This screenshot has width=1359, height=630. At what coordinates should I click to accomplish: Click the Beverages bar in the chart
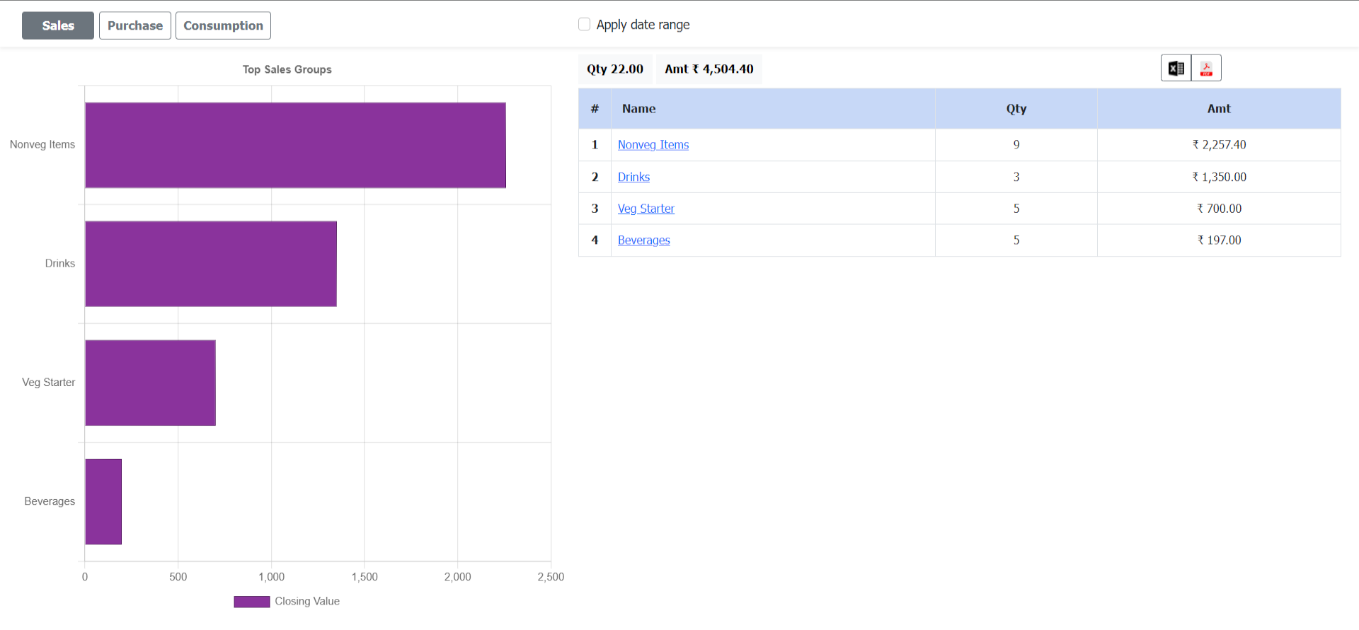click(103, 501)
